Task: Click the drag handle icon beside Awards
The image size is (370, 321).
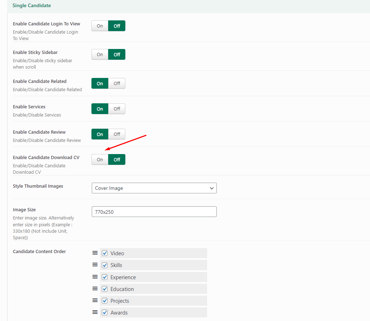Action: tap(95, 312)
